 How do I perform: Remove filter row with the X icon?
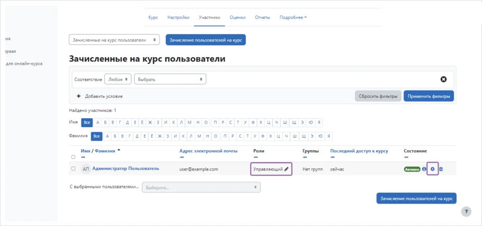[443, 80]
